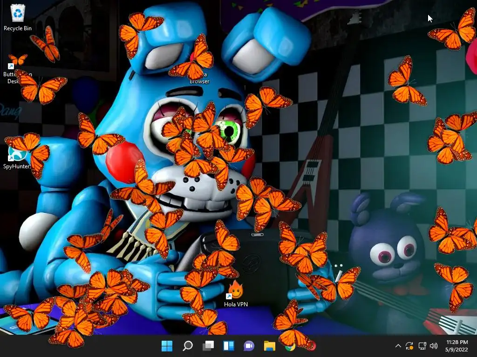Select the Hola VPN desktop shortcut
The width and height of the screenshot is (477, 357).
click(236, 294)
